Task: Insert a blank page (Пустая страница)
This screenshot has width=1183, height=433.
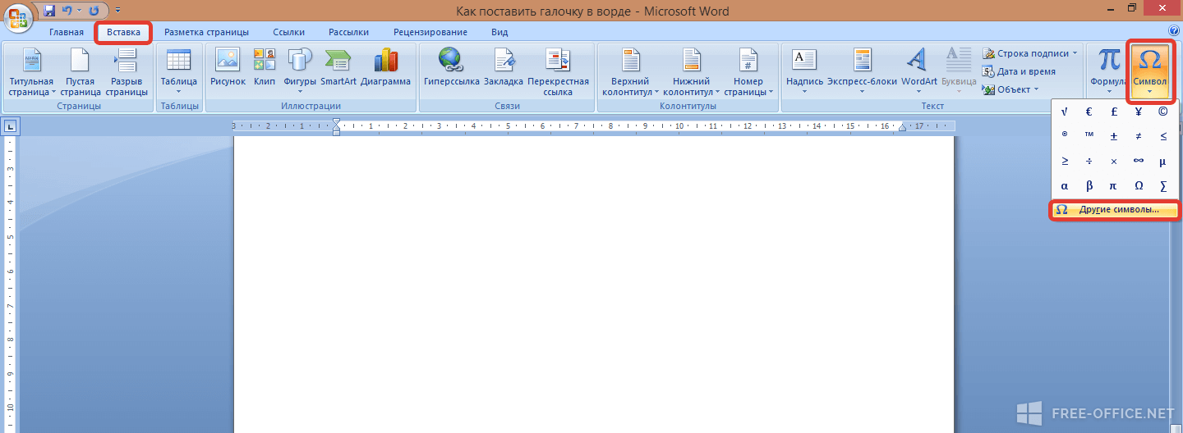Action: (81, 71)
